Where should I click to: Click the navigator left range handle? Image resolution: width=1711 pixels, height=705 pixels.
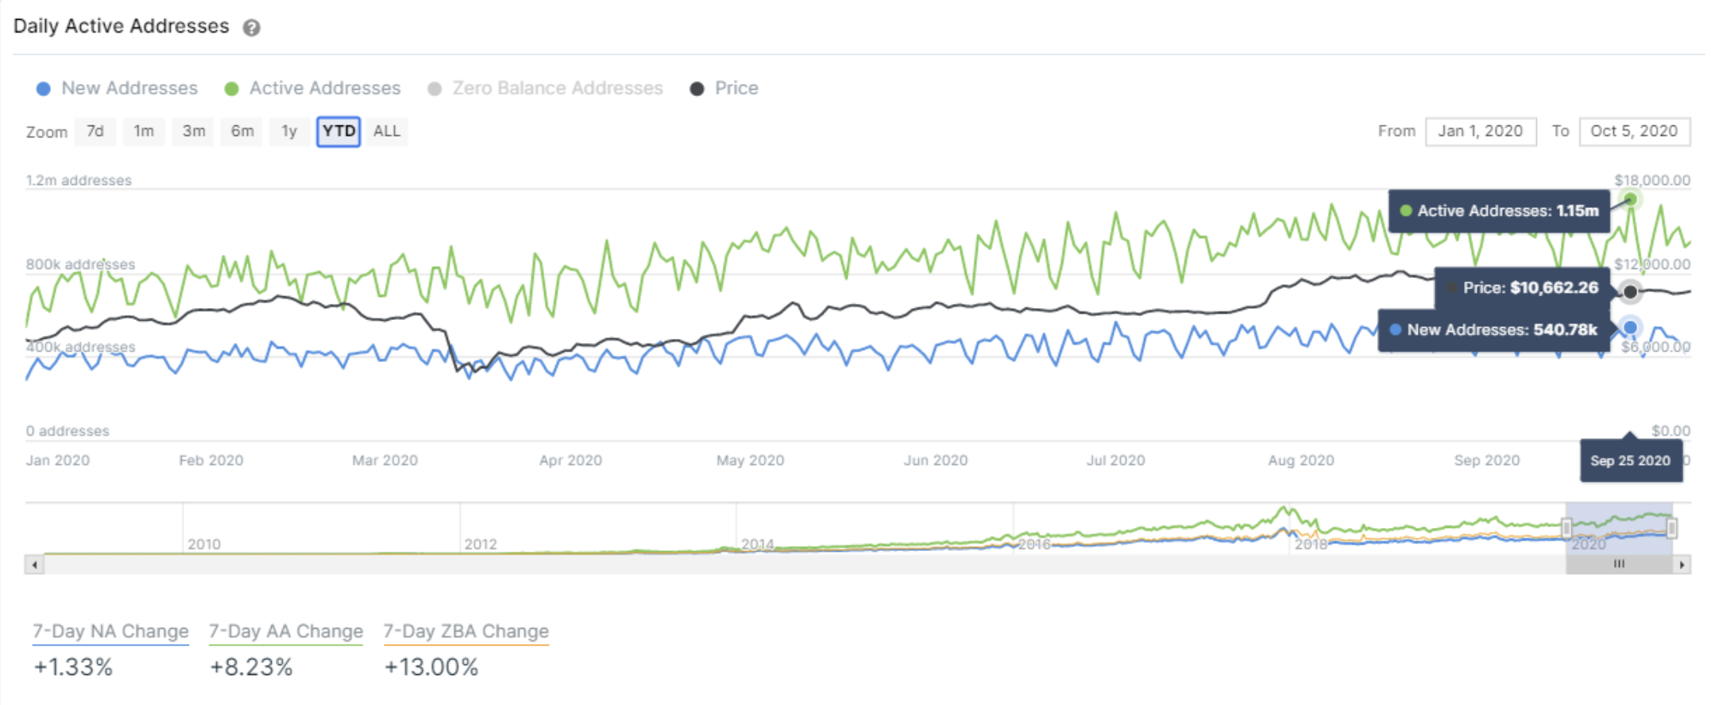[1566, 527]
